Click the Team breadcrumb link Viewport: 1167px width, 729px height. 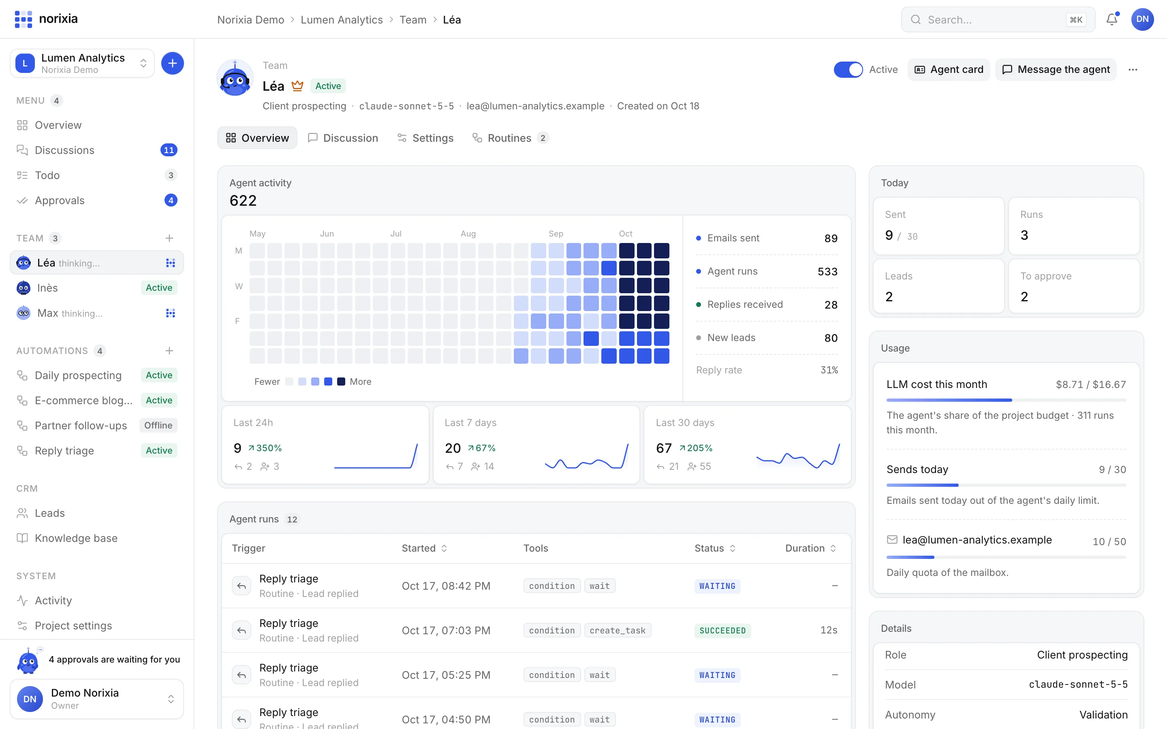coord(413,20)
